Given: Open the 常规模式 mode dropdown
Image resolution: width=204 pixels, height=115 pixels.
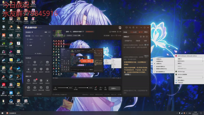Looking at the screenshot, I should coord(29,32).
